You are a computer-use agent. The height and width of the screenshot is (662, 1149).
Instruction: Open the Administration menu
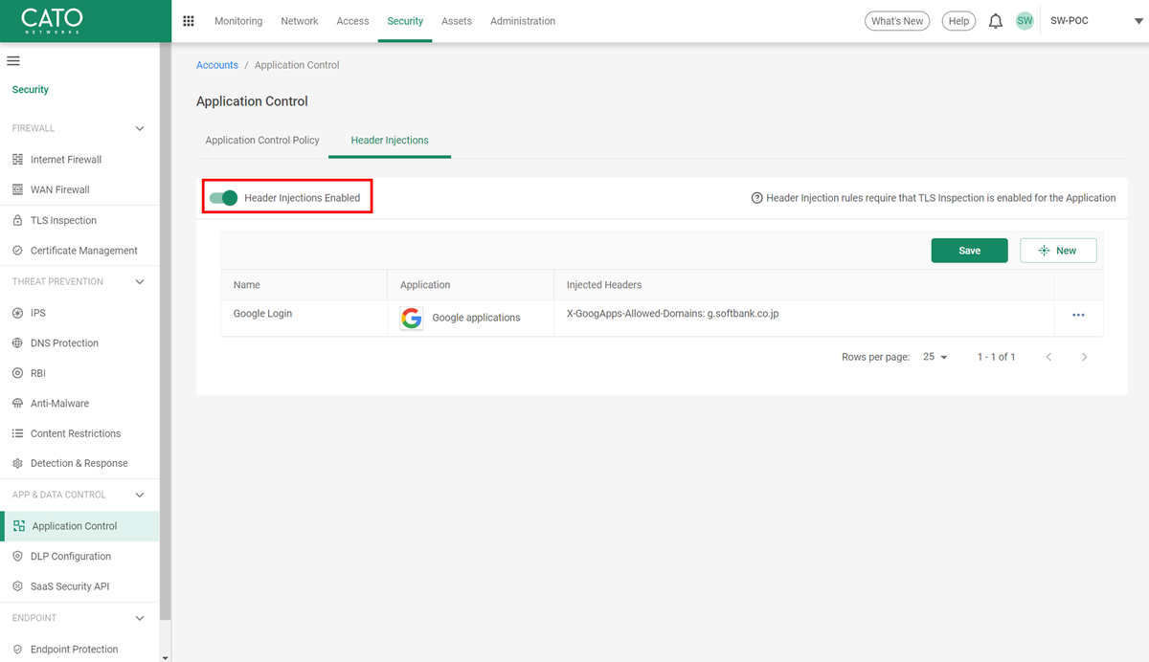pyautogui.click(x=523, y=21)
